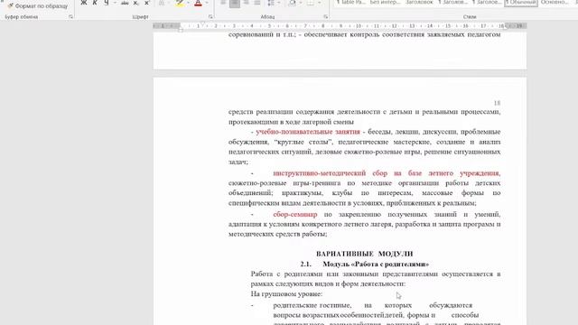Viewport: 578px width, 325px height.
Task: Open the underline style dropdown arrow
Action: click(115, 3)
